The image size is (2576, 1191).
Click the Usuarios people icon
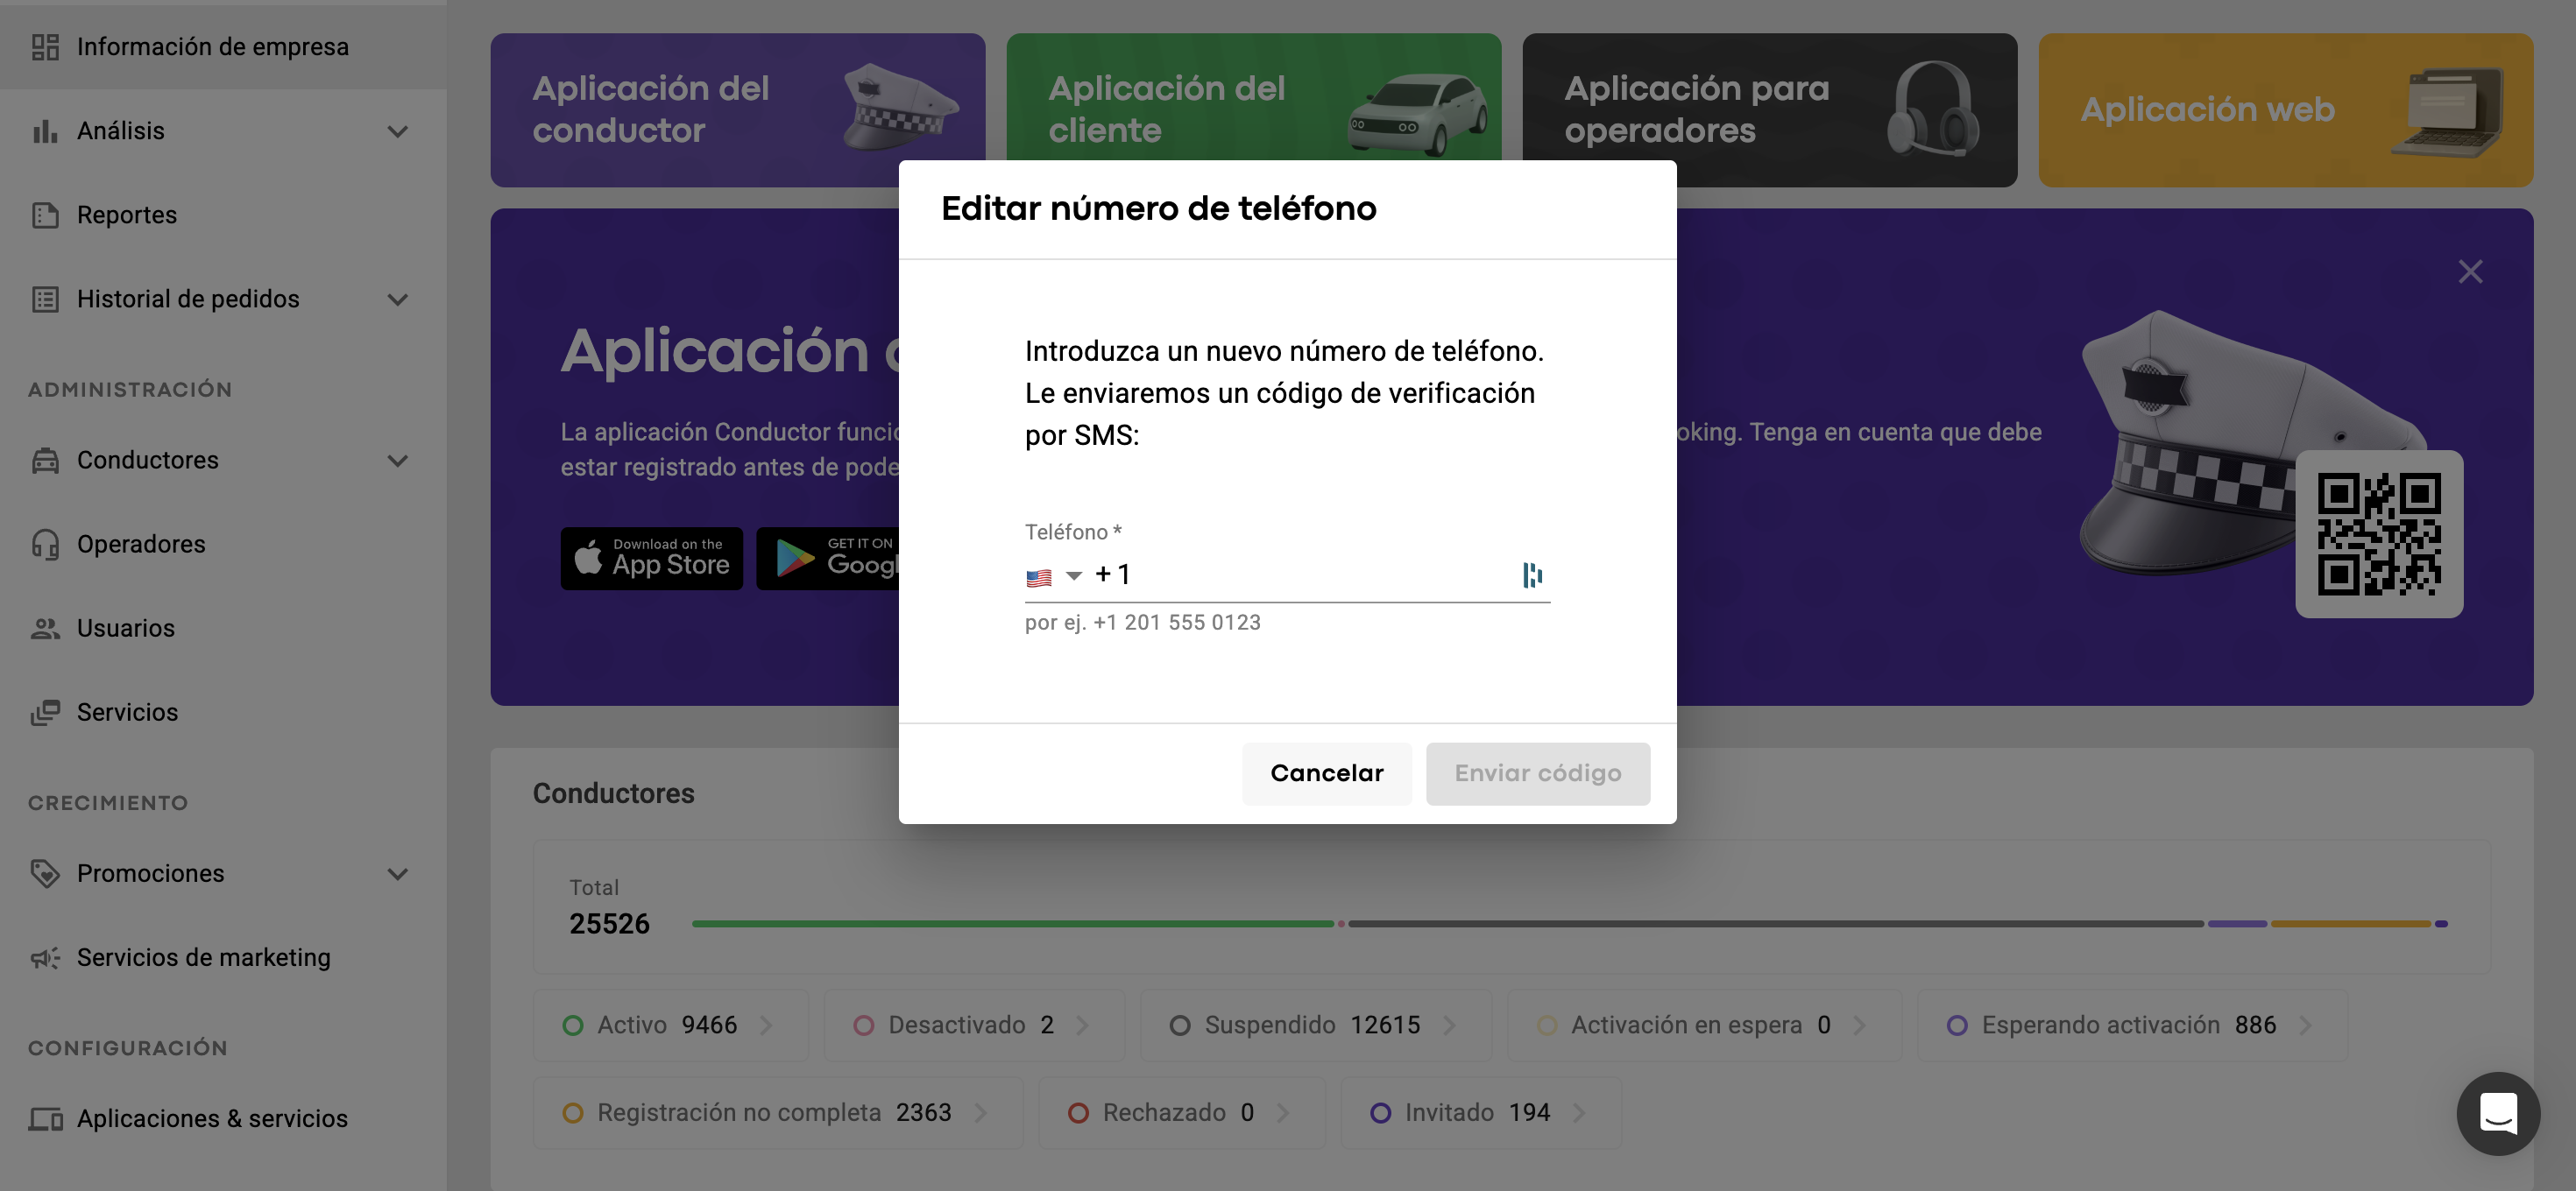pyautogui.click(x=45, y=629)
